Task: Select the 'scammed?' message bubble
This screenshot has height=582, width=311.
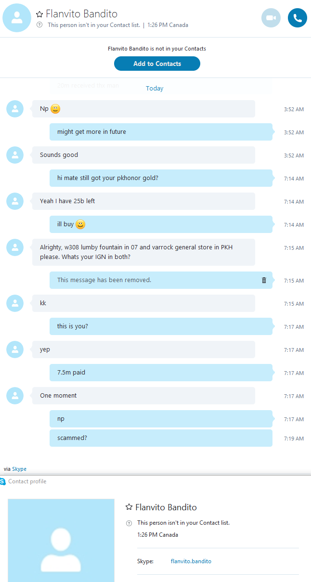Action: pos(161,438)
